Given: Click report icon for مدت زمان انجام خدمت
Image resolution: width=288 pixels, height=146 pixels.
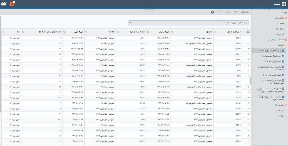Looking at the screenshot, I should click(x=283, y=62).
